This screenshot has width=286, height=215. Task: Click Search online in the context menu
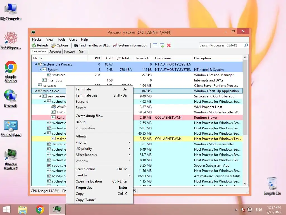(100, 169)
